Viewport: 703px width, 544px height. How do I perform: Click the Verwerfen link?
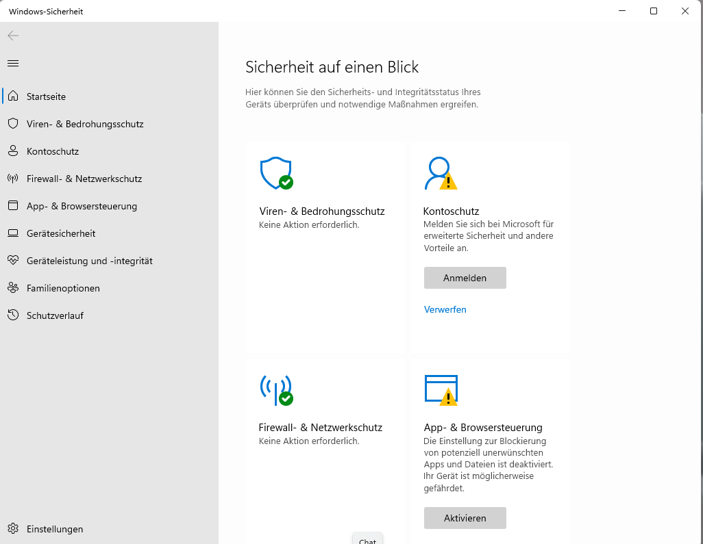pos(445,309)
